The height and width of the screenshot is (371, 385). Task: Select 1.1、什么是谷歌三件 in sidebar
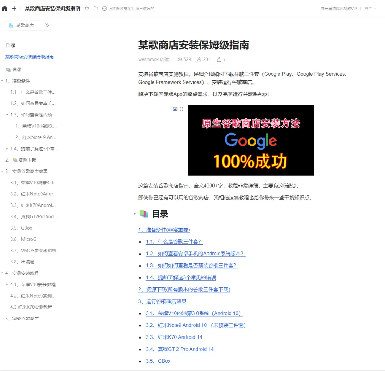(33, 92)
